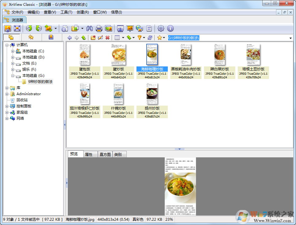Go back to the previous folder
The height and width of the screenshot is (225, 296).
[70, 37]
